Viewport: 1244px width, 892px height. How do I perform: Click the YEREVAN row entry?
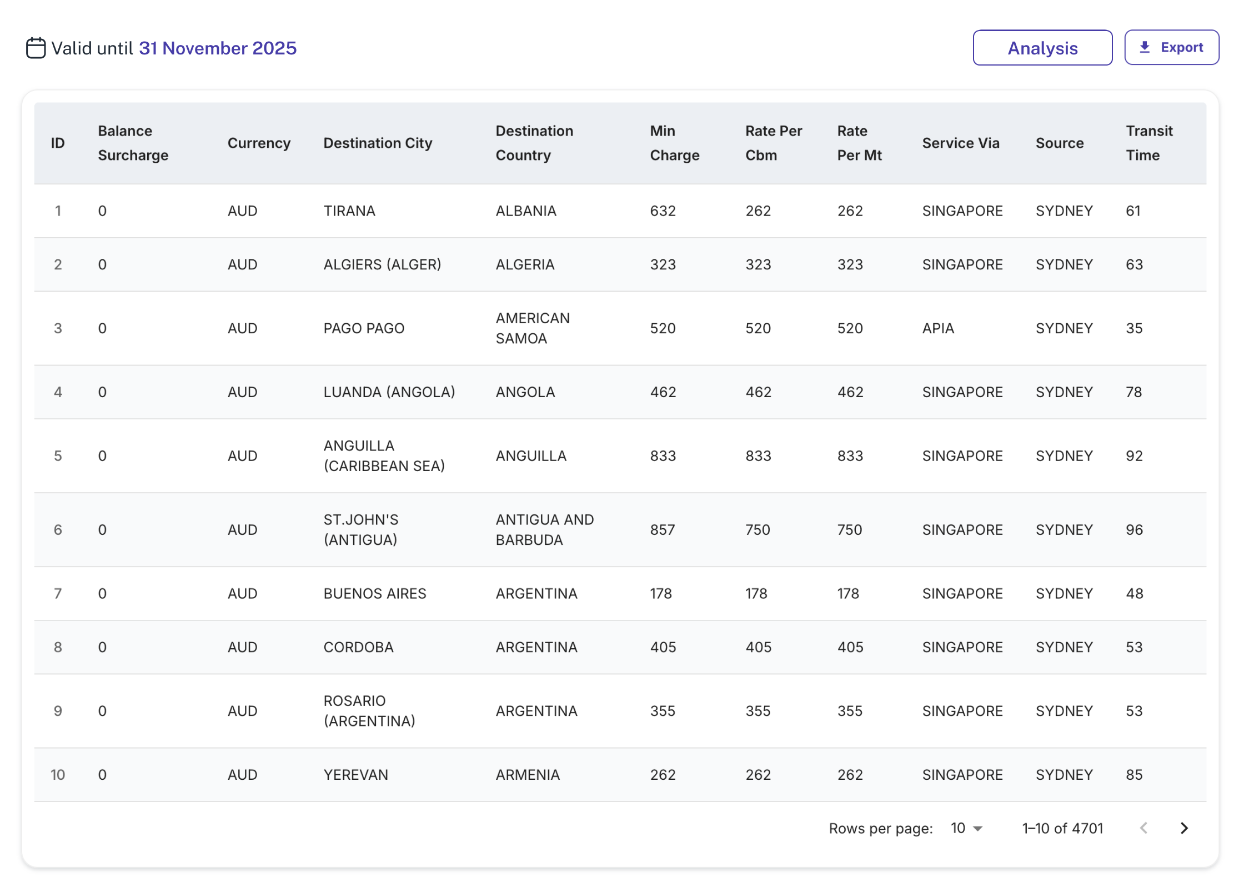pyautogui.click(x=355, y=775)
